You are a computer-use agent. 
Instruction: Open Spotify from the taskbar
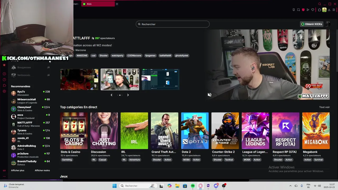[x=193, y=186]
